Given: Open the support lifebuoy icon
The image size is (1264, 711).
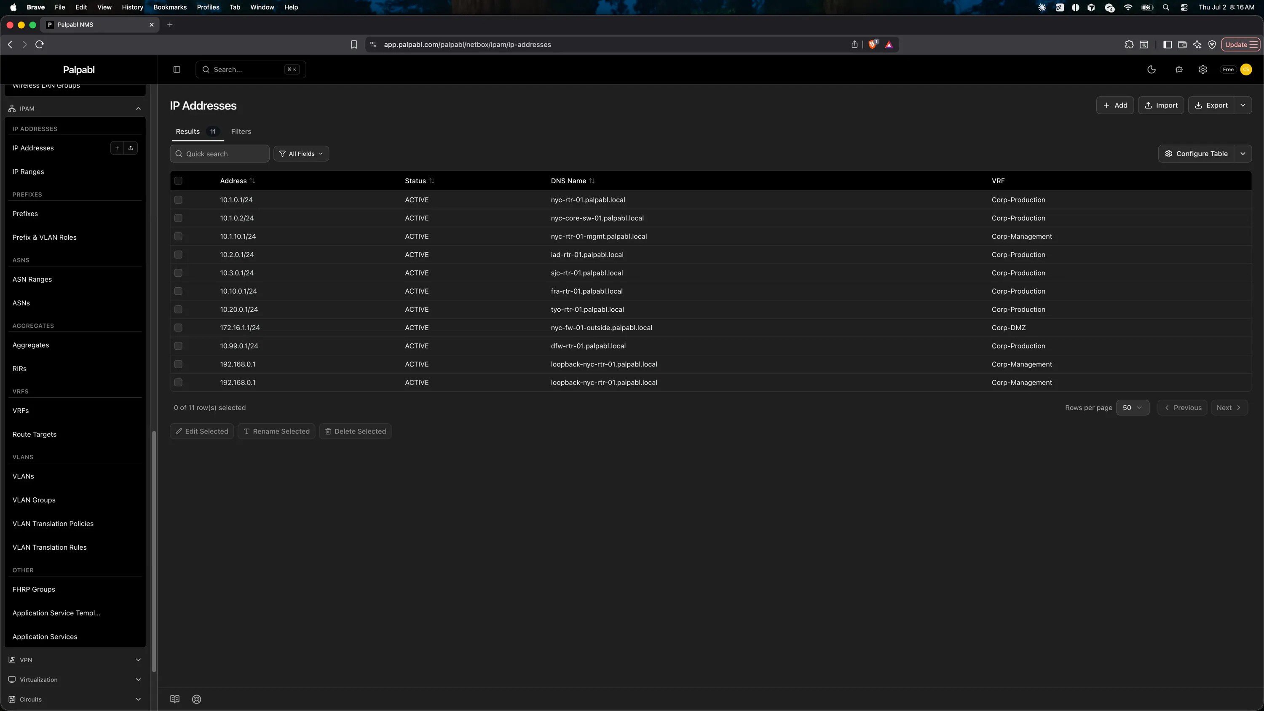Looking at the screenshot, I should point(196,699).
